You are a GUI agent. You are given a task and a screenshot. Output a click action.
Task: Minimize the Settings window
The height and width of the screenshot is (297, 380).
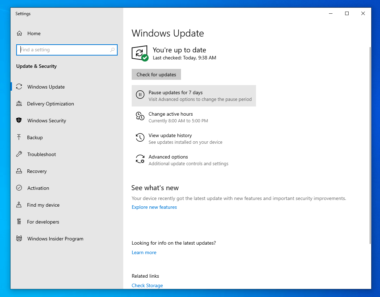pyautogui.click(x=331, y=14)
